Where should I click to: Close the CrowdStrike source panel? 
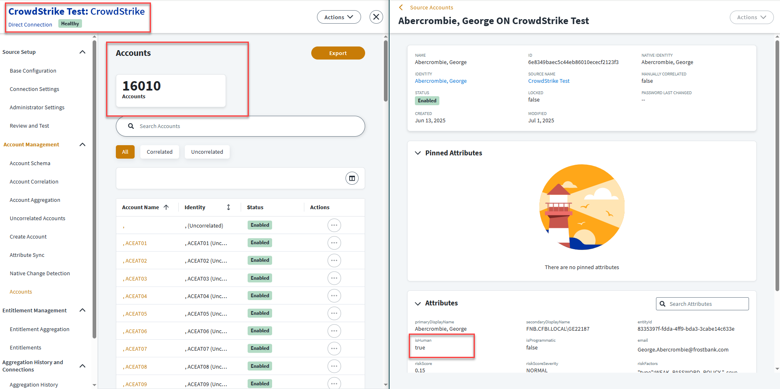coord(376,17)
